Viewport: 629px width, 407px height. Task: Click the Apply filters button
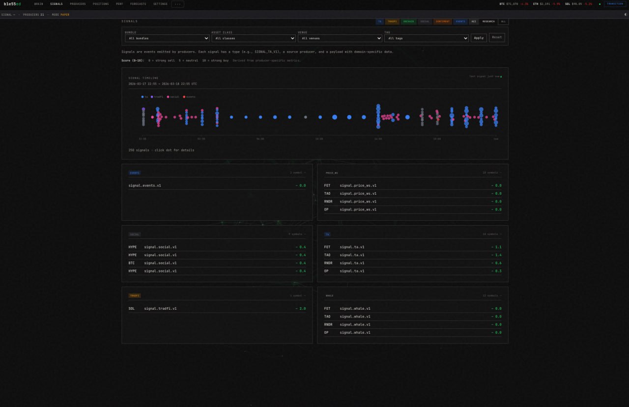tap(479, 37)
